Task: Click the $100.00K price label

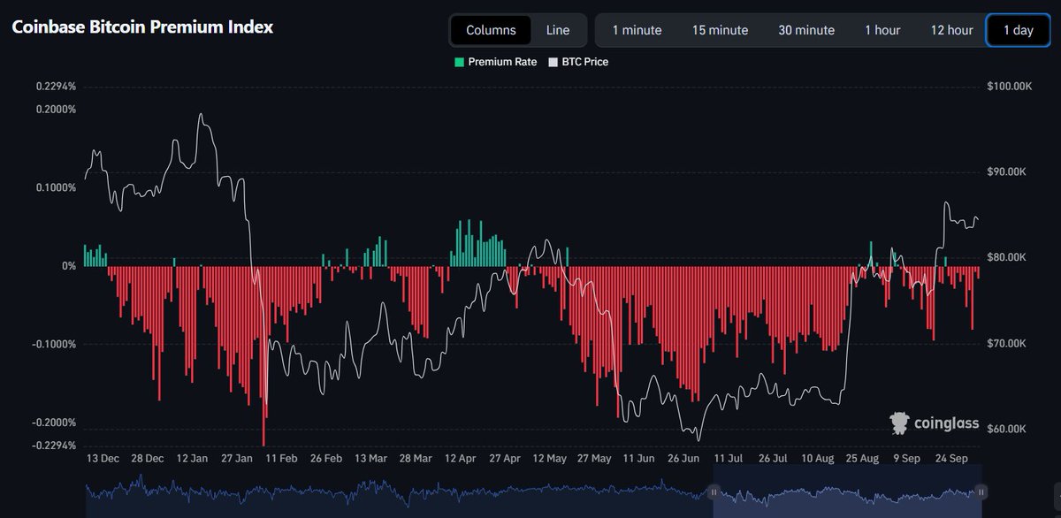Action: 1009,87
